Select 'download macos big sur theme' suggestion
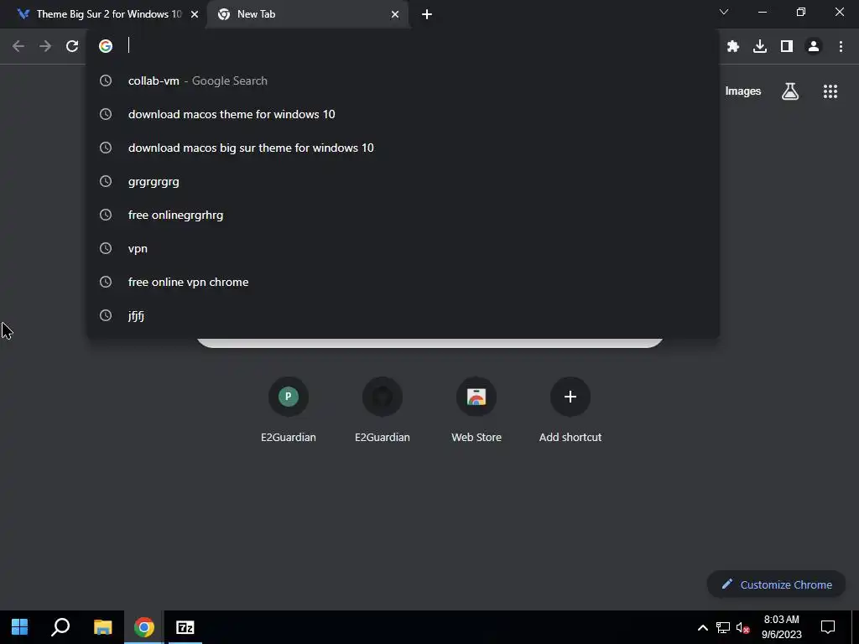This screenshot has height=644, width=859. [x=403, y=148]
